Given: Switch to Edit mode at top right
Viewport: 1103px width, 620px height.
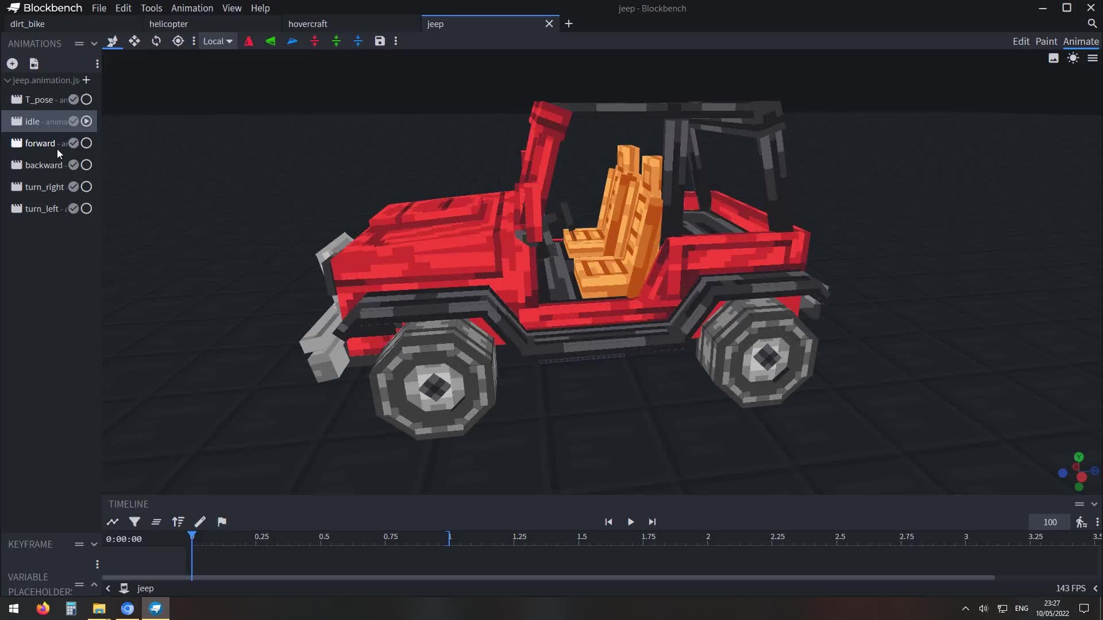Looking at the screenshot, I should coord(1021,41).
